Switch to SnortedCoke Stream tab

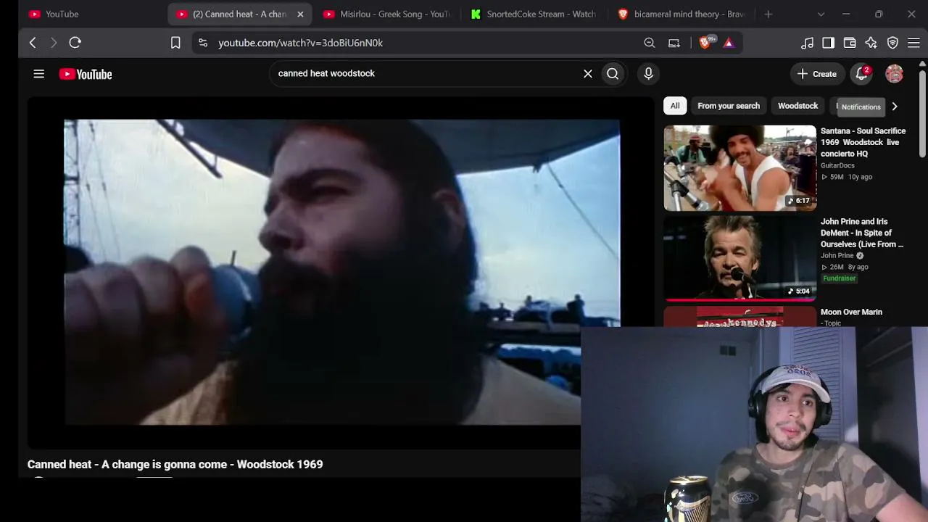tap(534, 14)
